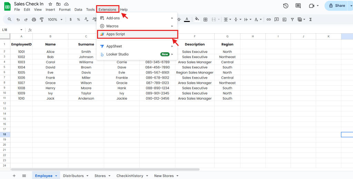This screenshot has height=179, width=353.
Task: Click the borders grid icon
Action: coord(205,20)
